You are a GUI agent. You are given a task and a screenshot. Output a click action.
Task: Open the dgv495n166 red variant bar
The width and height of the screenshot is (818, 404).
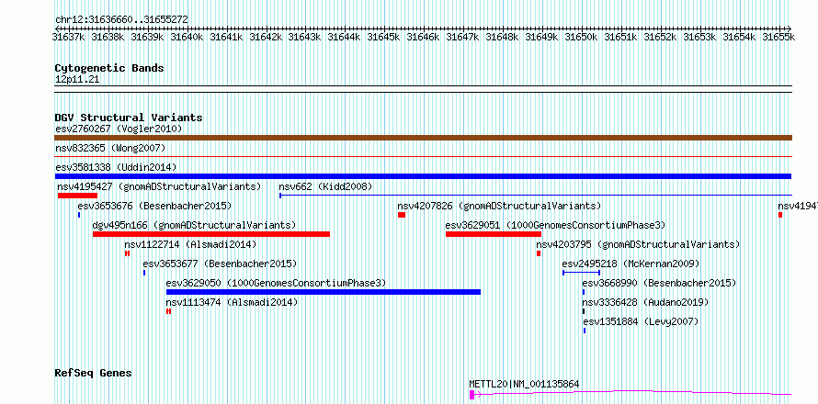[x=211, y=234]
